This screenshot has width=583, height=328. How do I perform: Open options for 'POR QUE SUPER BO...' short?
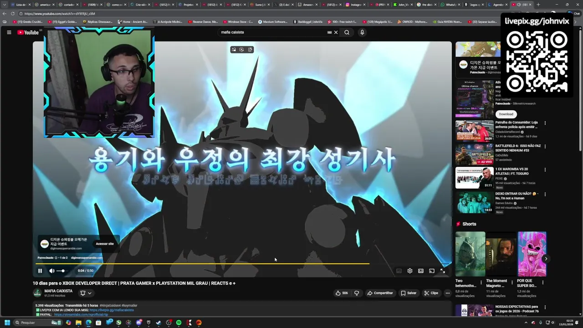542,282
